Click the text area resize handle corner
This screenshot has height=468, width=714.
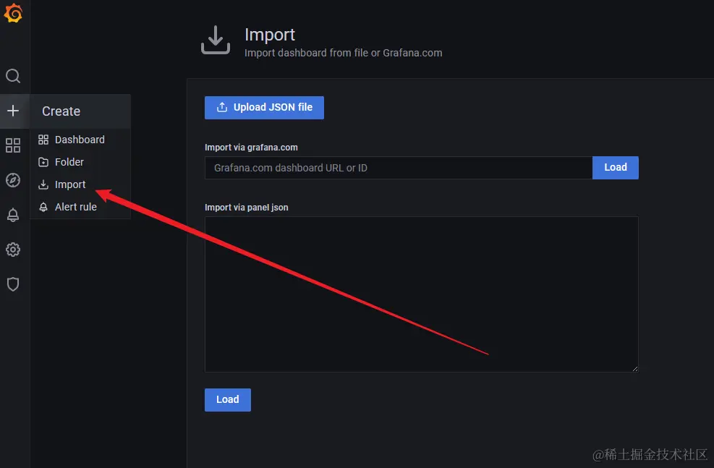(634, 369)
